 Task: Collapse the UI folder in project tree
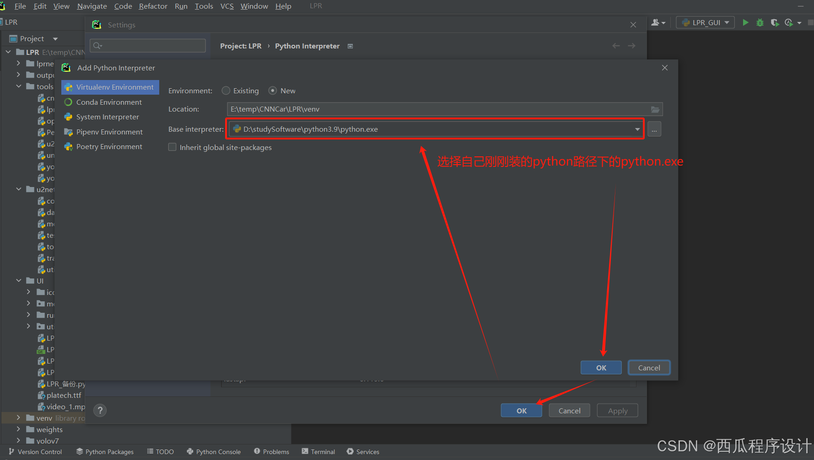[x=19, y=280]
